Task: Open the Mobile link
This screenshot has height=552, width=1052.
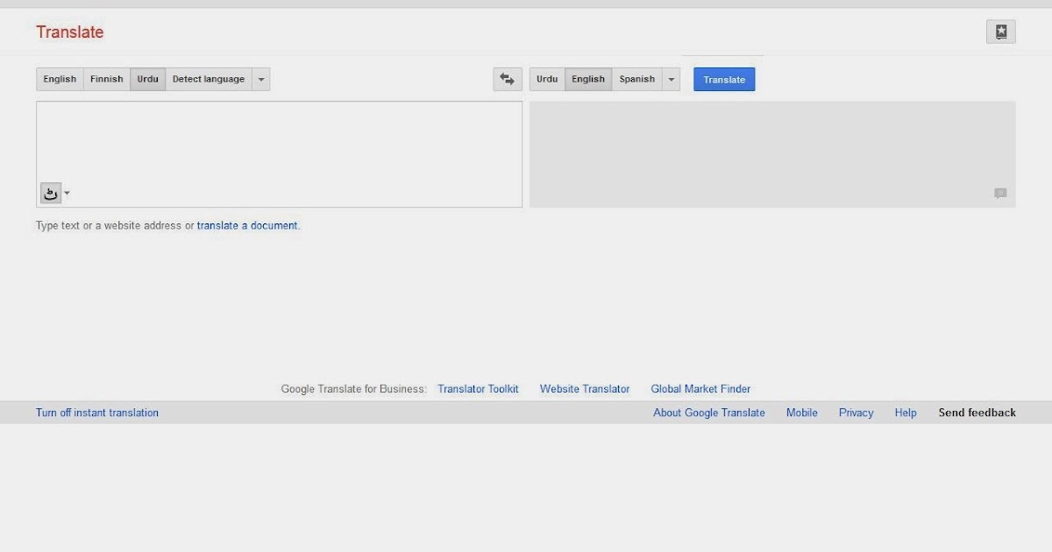Action: tap(802, 413)
